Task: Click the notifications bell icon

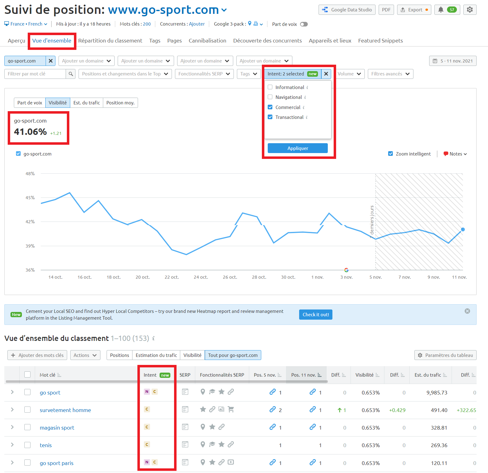Action: [441, 10]
